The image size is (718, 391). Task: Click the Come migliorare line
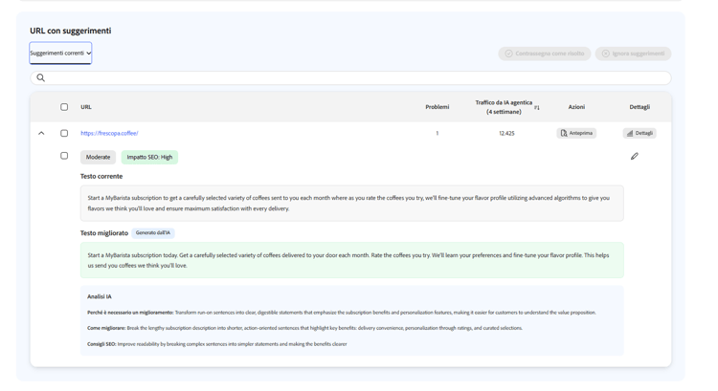point(305,328)
